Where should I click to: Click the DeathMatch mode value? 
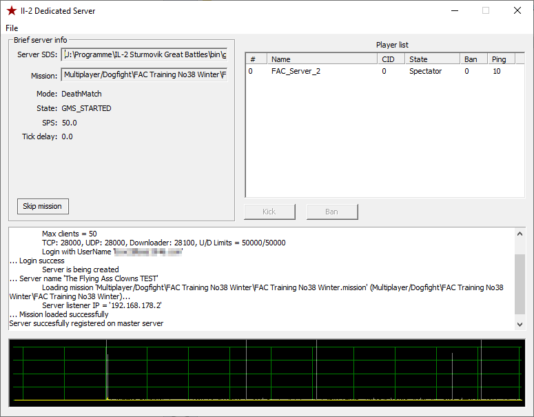81,94
